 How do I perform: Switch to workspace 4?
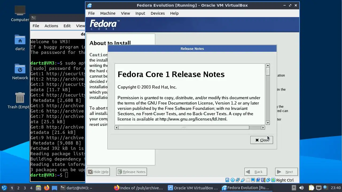(31, 188)
